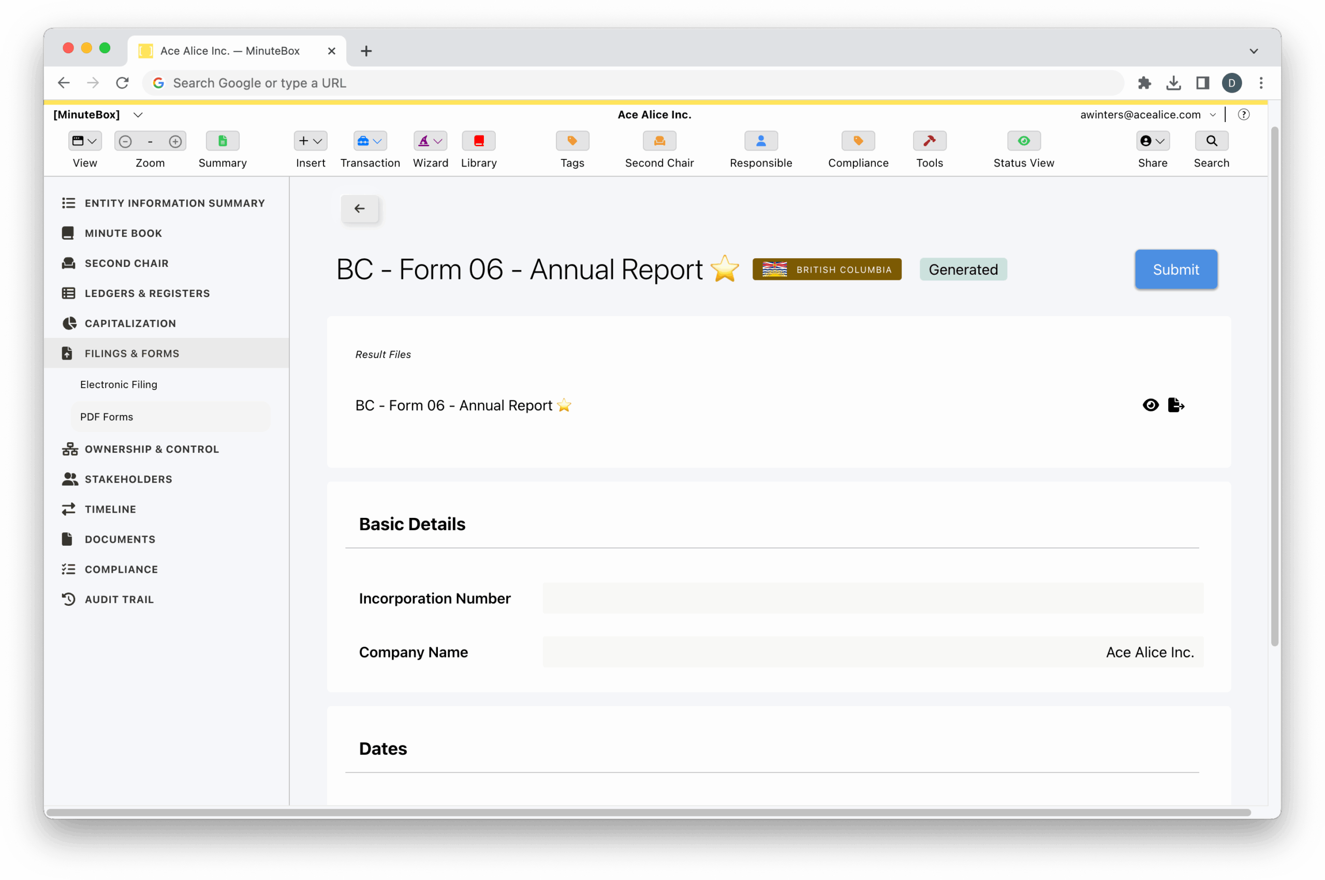Click the blue Submit button
The height and width of the screenshot is (880, 1325).
(x=1175, y=270)
